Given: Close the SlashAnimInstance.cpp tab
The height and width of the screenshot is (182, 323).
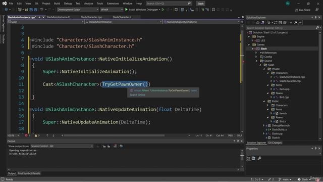Looking at the screenshot, I should click(x=43, y=17).
